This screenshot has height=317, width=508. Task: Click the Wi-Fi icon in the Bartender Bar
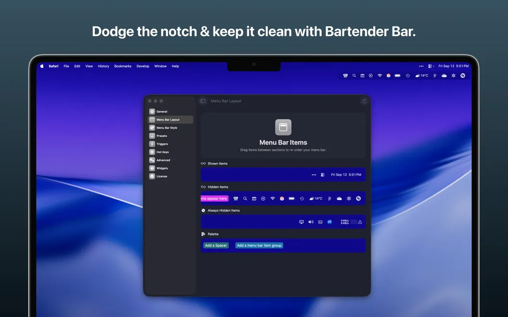[380, 76]
